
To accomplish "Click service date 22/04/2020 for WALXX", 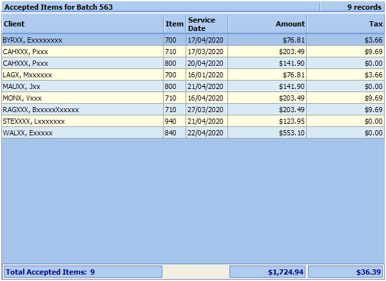I will click(207, 133).
